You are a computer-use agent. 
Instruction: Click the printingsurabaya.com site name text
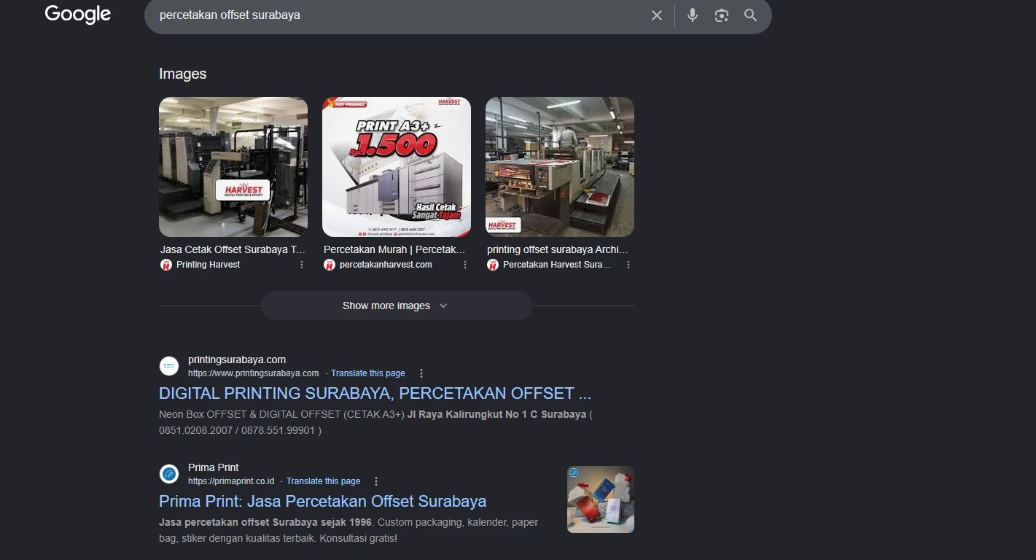coord(237,359)
